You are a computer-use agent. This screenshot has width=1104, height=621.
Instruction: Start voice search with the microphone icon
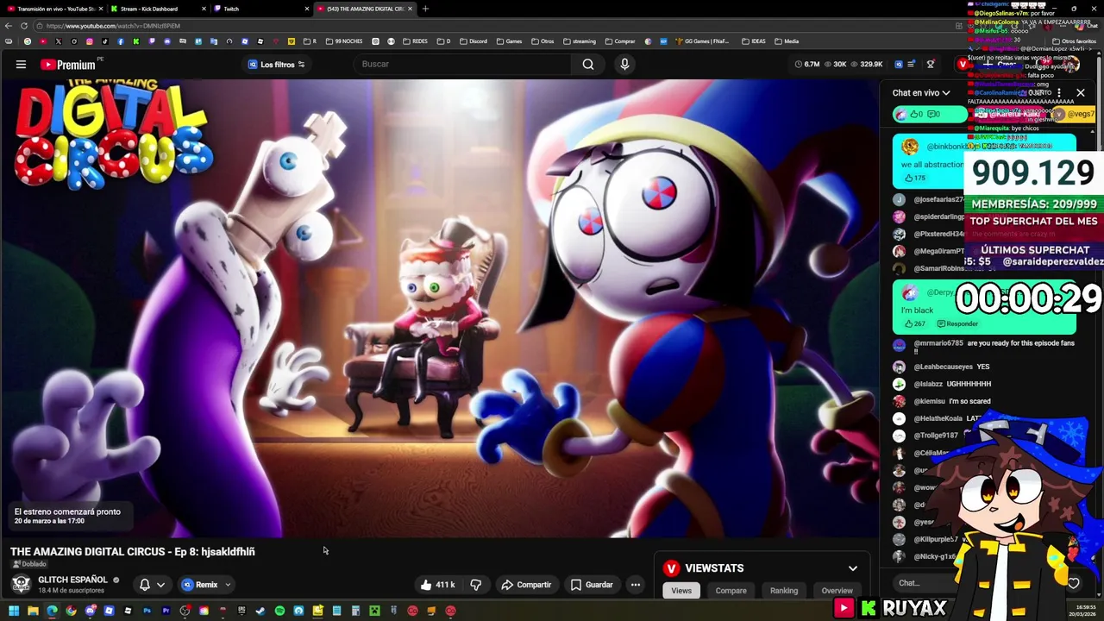click(624, 64)
